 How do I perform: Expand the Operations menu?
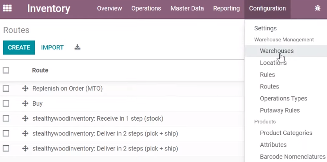click(x=146, y=8)
